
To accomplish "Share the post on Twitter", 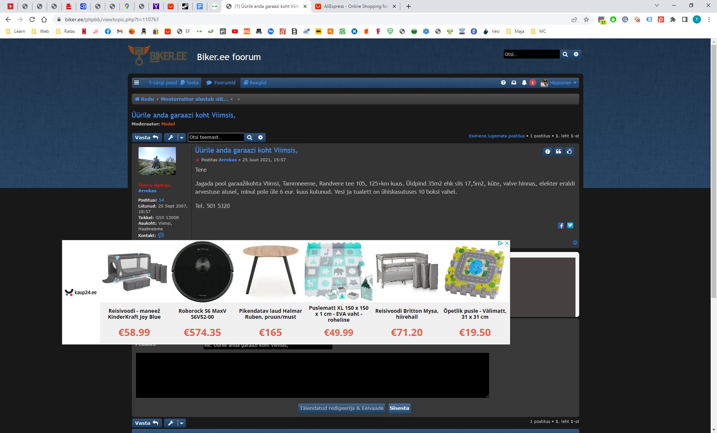I will 570,225.
